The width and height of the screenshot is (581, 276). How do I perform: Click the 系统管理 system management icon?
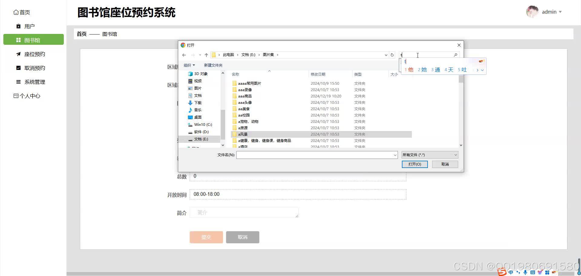click(x=18, y=82)
